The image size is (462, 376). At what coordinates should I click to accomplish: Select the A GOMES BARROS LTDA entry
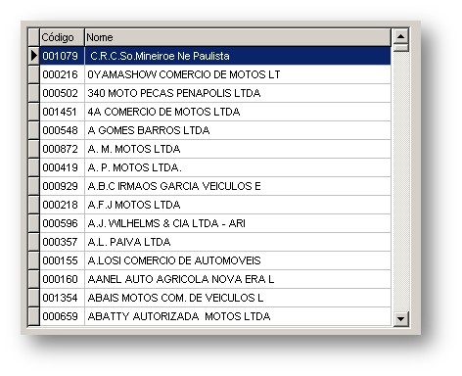click(215, 130)
